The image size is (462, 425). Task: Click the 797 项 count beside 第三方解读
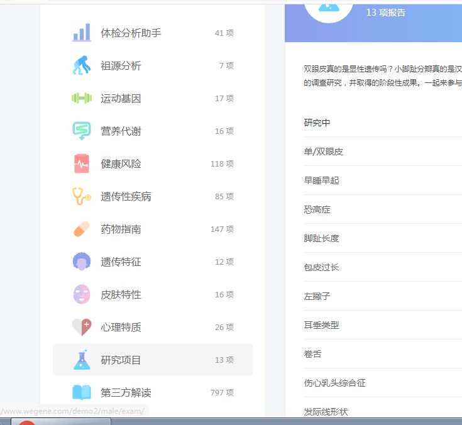coord(222,392)
